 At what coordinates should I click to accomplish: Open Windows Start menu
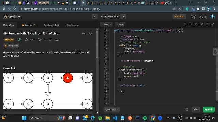[24, 118]
